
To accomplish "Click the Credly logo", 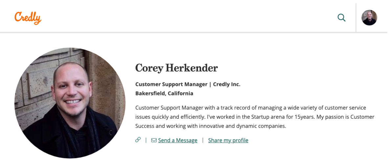I will click(x=28, y=18).
